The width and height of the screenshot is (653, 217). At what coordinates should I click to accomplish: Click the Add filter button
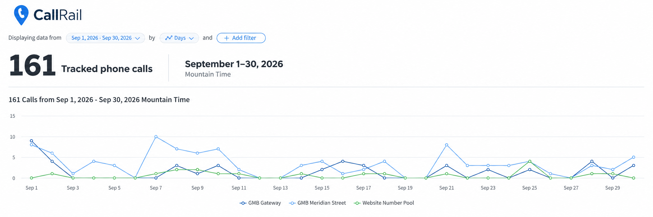click(x=241, y=38)
